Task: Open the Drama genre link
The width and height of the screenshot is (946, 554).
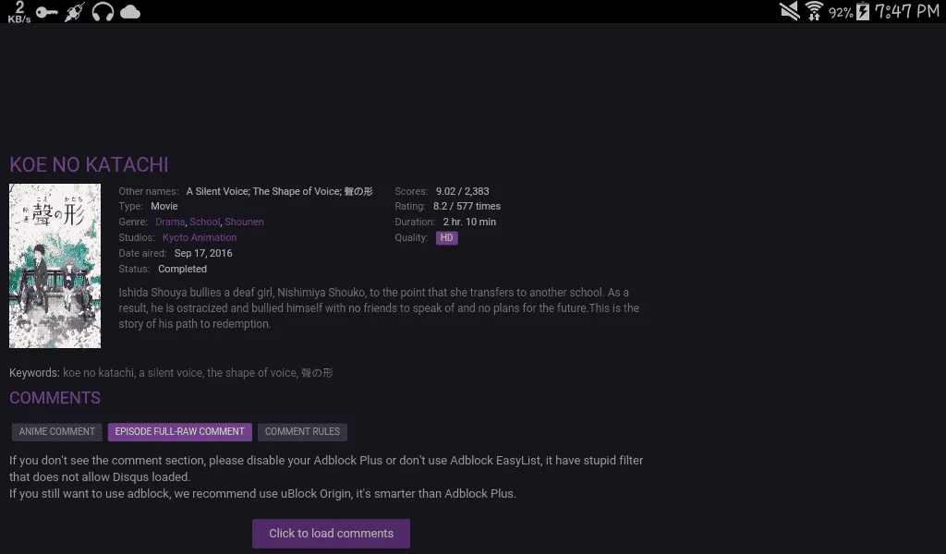Action: (x=170, y=222)
